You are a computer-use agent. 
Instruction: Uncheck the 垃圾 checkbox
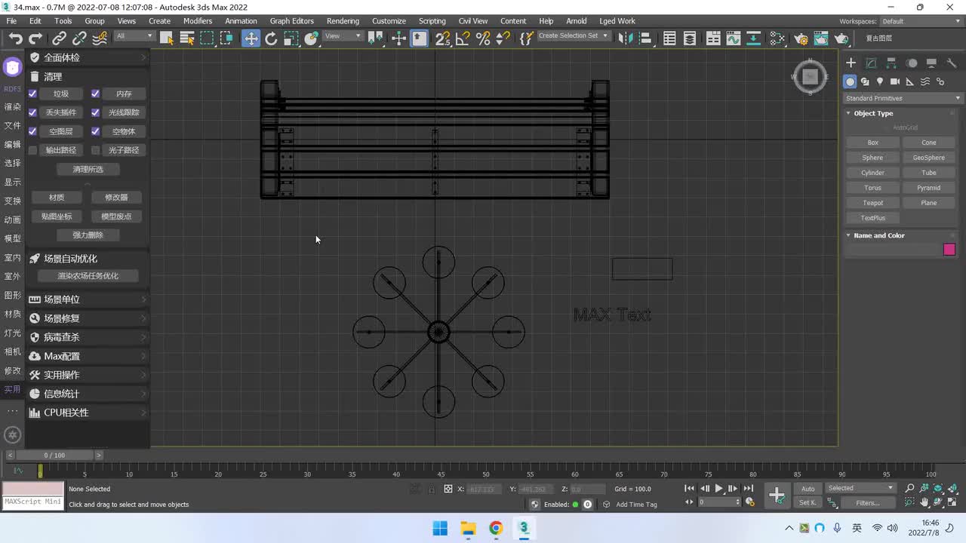point(32,94)
